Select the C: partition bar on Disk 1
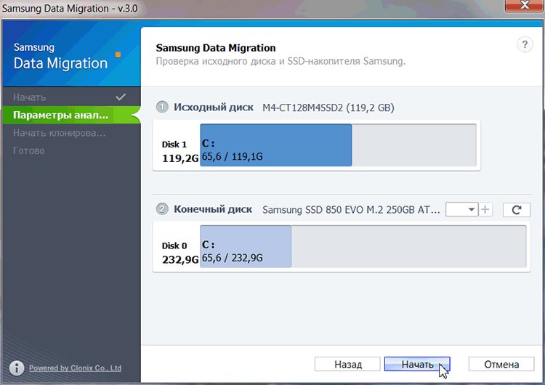Screen dimensions: 545x385 coord(276,145)
